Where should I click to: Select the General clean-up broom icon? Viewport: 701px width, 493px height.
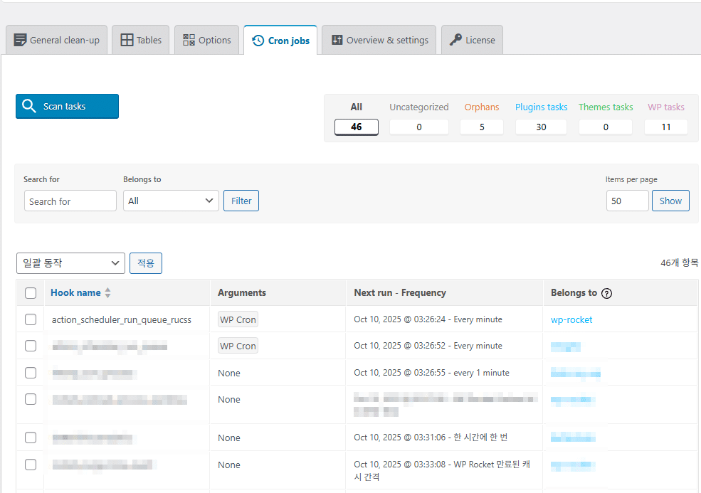21,40
